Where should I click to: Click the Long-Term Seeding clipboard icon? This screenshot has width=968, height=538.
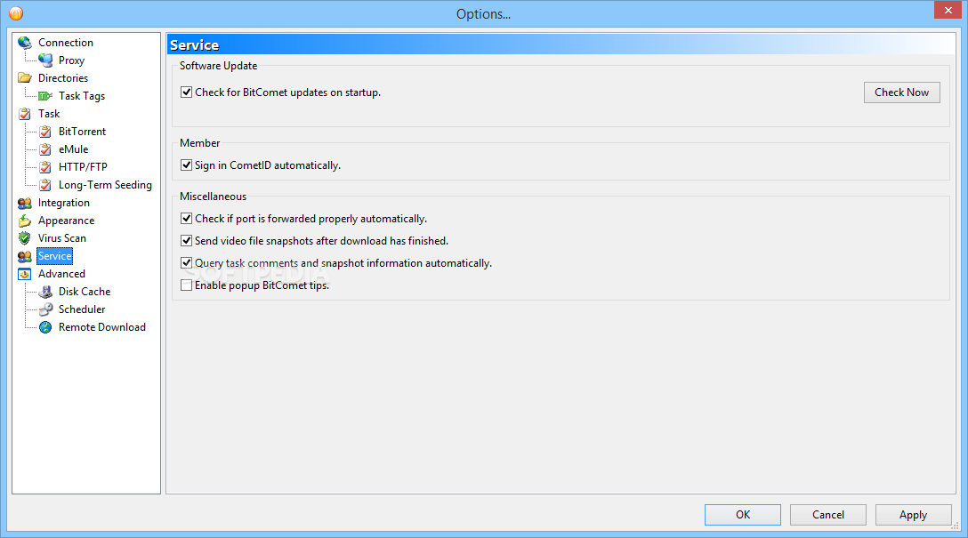45,185
